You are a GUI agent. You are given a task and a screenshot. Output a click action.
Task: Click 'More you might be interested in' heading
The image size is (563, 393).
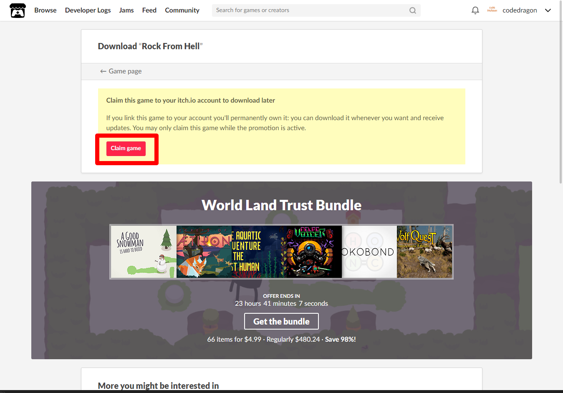click(x=159, y=385)
